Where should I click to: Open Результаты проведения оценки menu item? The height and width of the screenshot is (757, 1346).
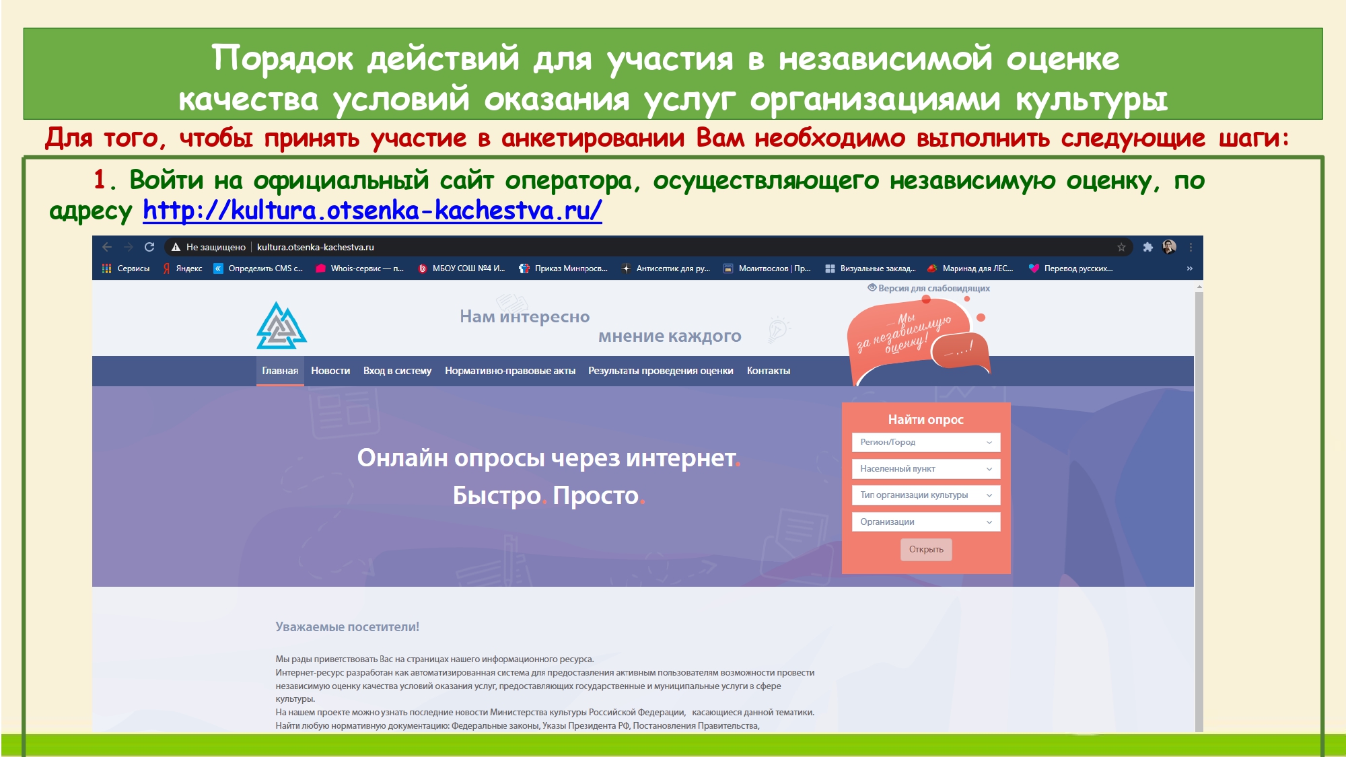[661, 371]
